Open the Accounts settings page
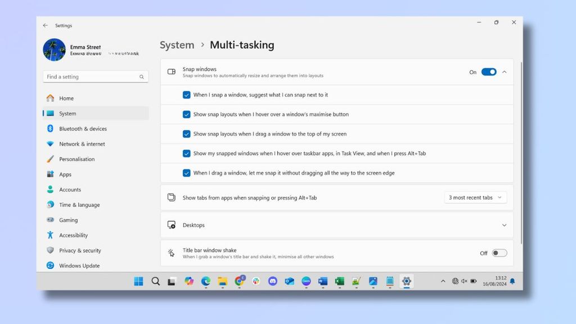Viewport: 576px width, 324px height. [70, 190]
